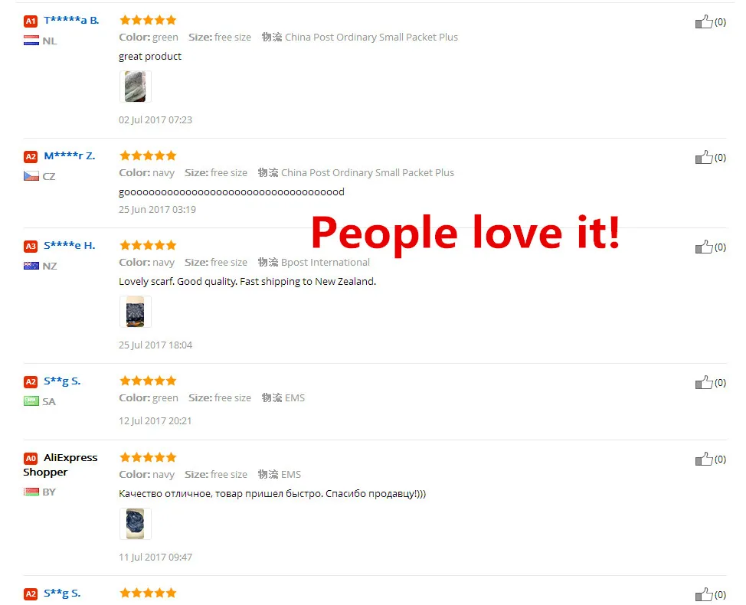Screen dimensions: 746x605
Task: Like the M****r Z. review
Action: point(704,157)
